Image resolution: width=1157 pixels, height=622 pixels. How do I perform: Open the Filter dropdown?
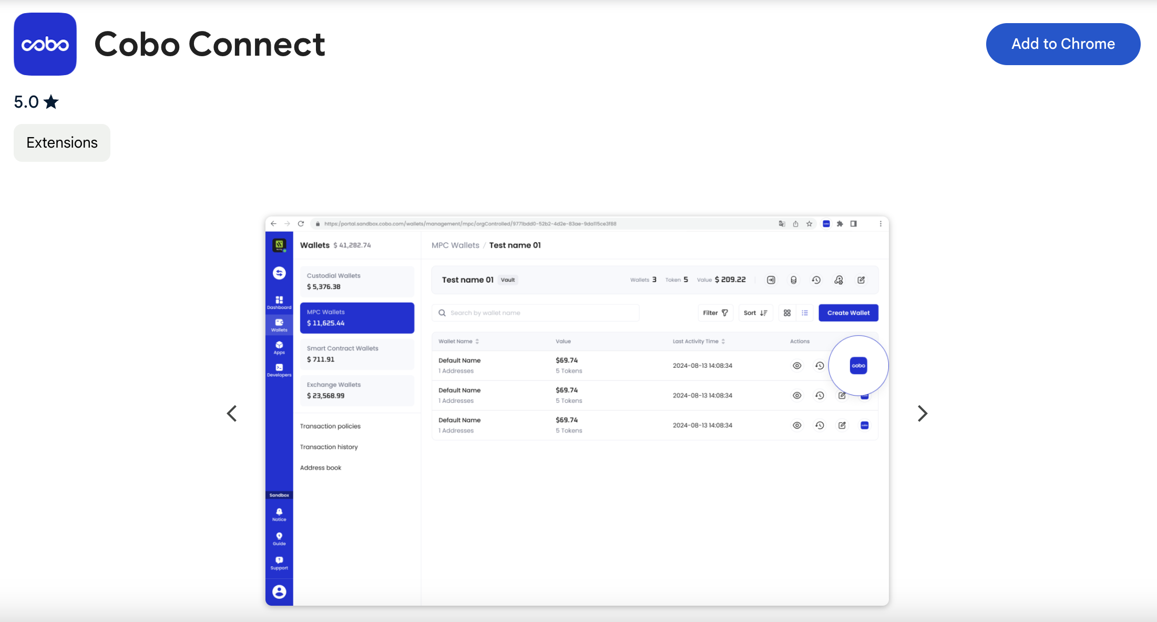point(715,313)
